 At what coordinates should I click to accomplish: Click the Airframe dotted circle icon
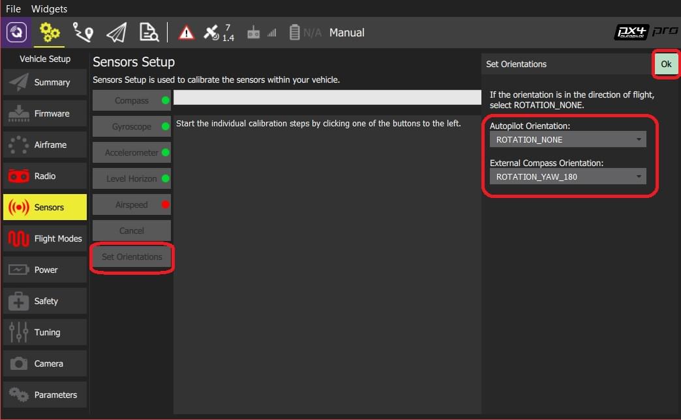pyautogui.click(x=19, y=145)
